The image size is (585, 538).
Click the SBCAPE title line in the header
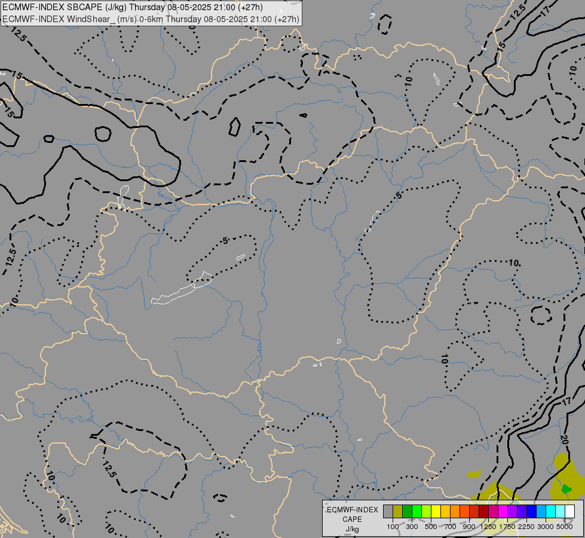(133, 7)
